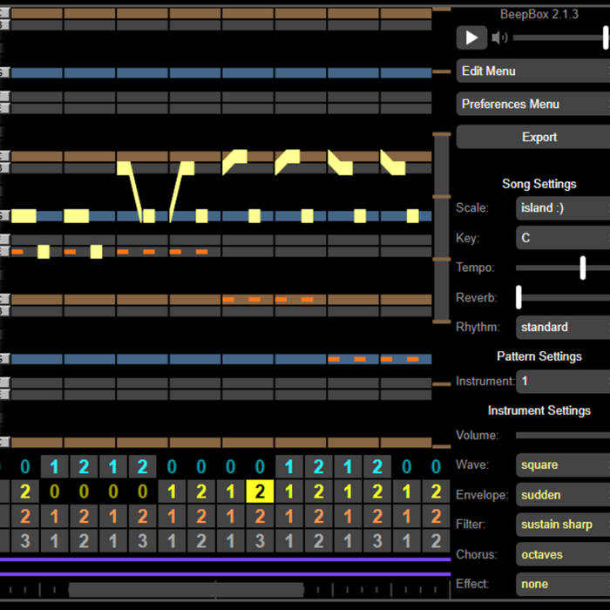Change the Key dropdown set to C
This screenshot has width=610, height=610.
563,238
